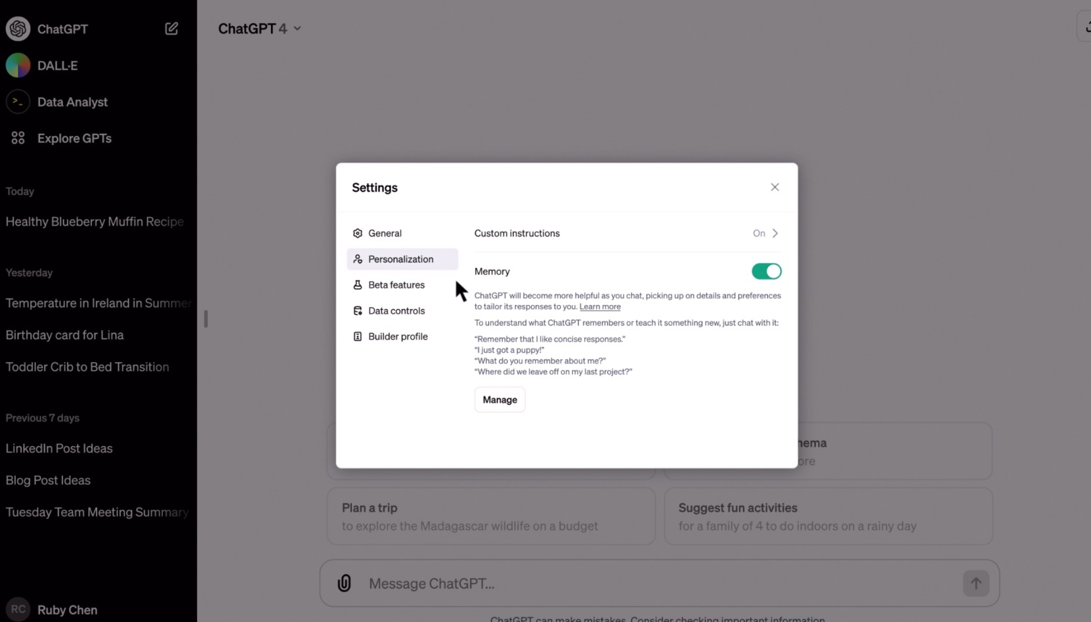
Task: Click the paperclip attach file icon
Action: (x=344, y=583)
